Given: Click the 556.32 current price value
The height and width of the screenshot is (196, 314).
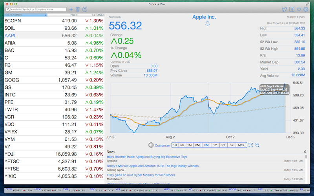Looking at the screenshot, I should click(x=125, y=25).
